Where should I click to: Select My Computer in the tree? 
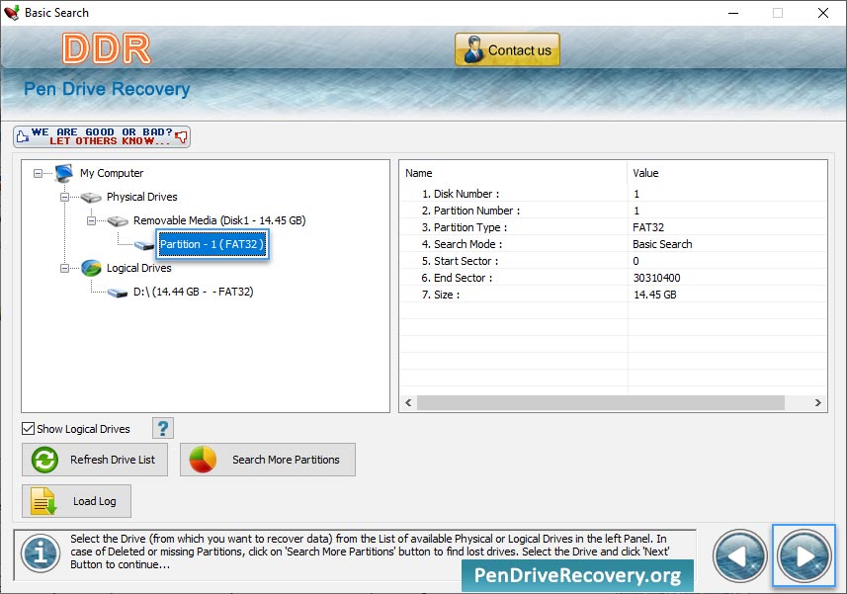[x=112, y=173]
